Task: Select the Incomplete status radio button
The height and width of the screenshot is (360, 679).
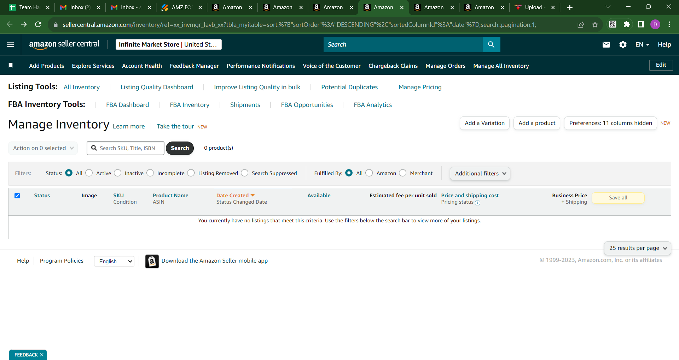Action: 150,173
